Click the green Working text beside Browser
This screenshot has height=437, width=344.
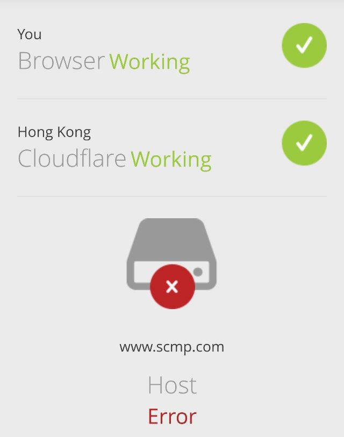point(150,62)
